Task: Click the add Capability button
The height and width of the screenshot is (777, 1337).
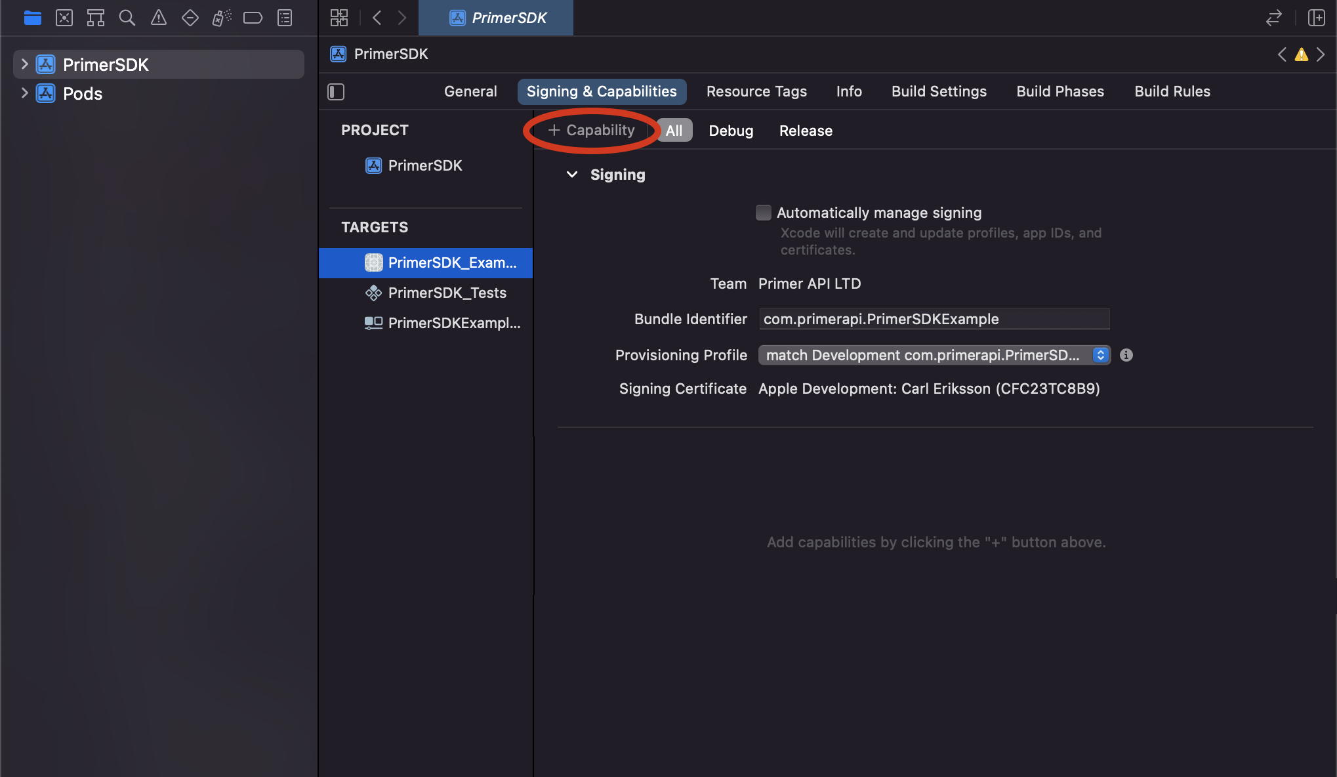Action: pyautogui.click(x=591, y=131)
